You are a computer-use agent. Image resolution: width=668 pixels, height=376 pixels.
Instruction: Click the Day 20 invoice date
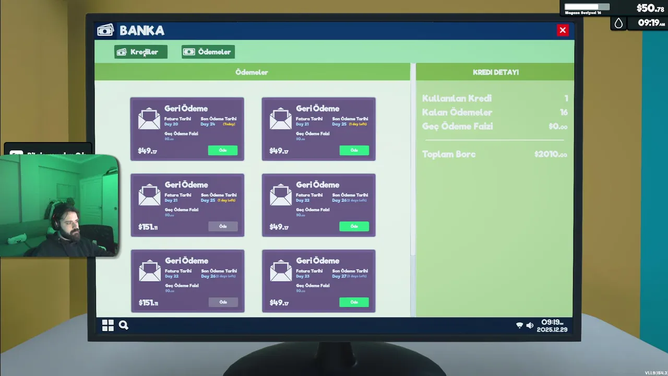click(171, 124)
